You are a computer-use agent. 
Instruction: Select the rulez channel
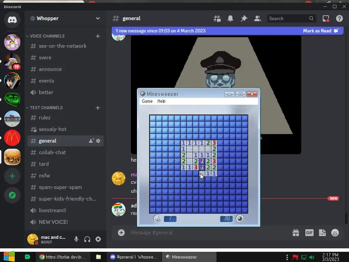[x=65, y=117]
